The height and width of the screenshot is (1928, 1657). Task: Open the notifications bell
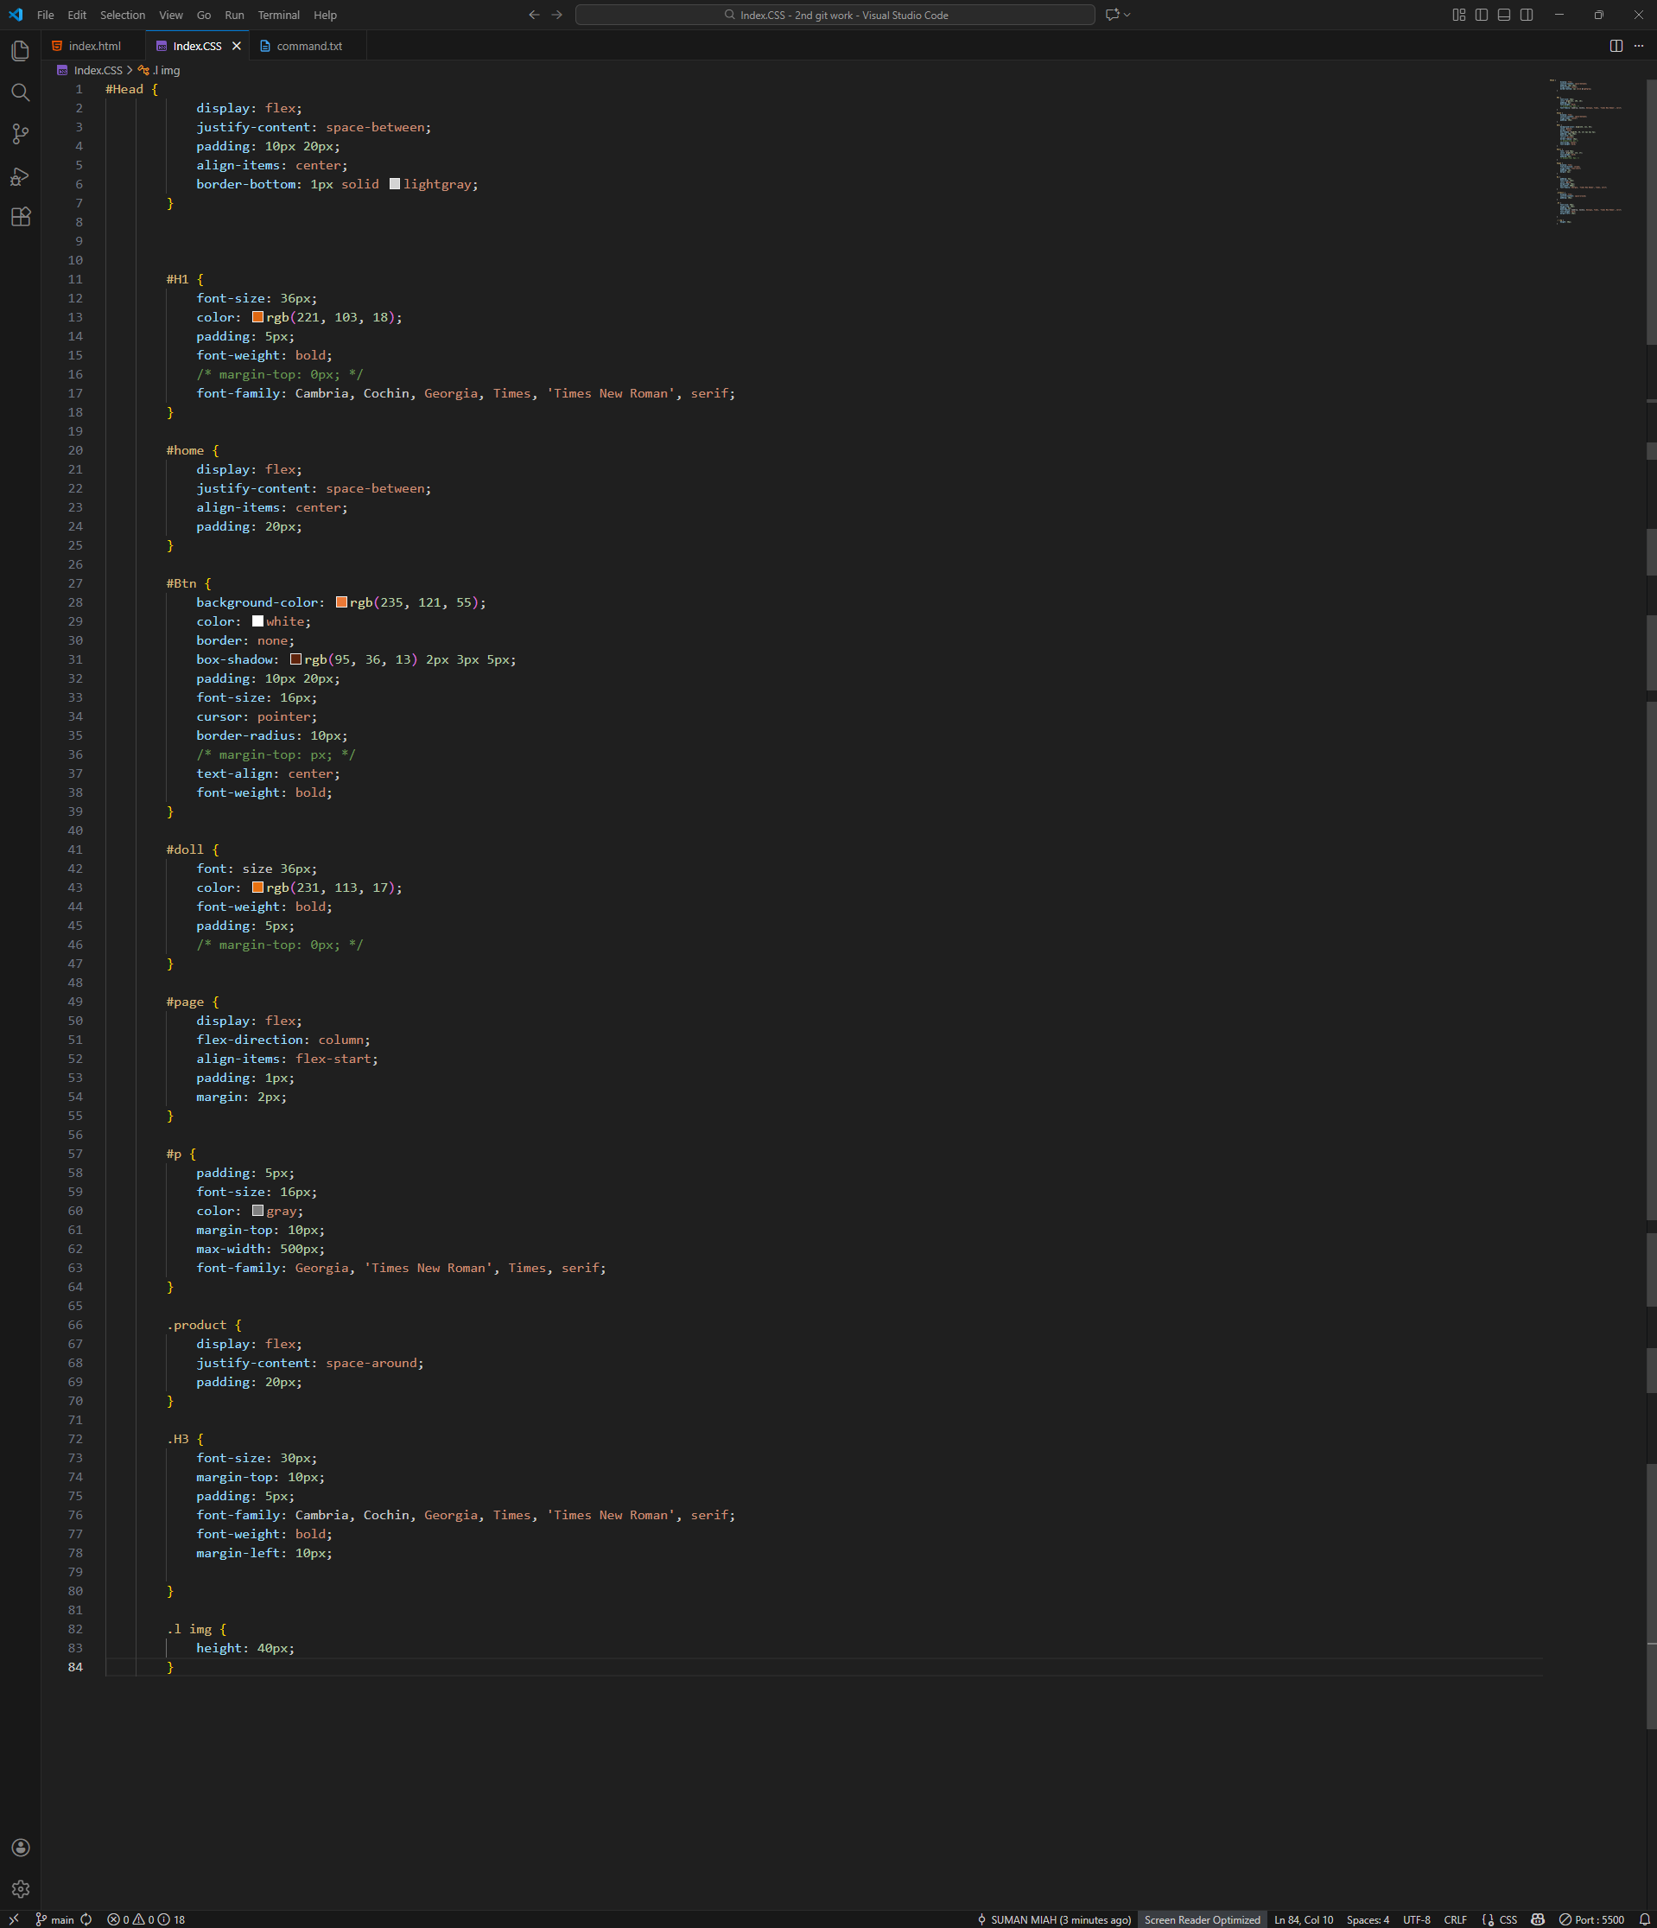[x=1644, y=1918]
